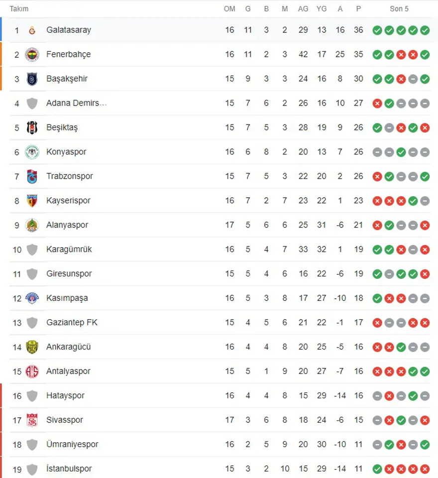Click the Galatasaray club crest icon
The height and width of the screenshot is (478, 438).
point(32,30)
